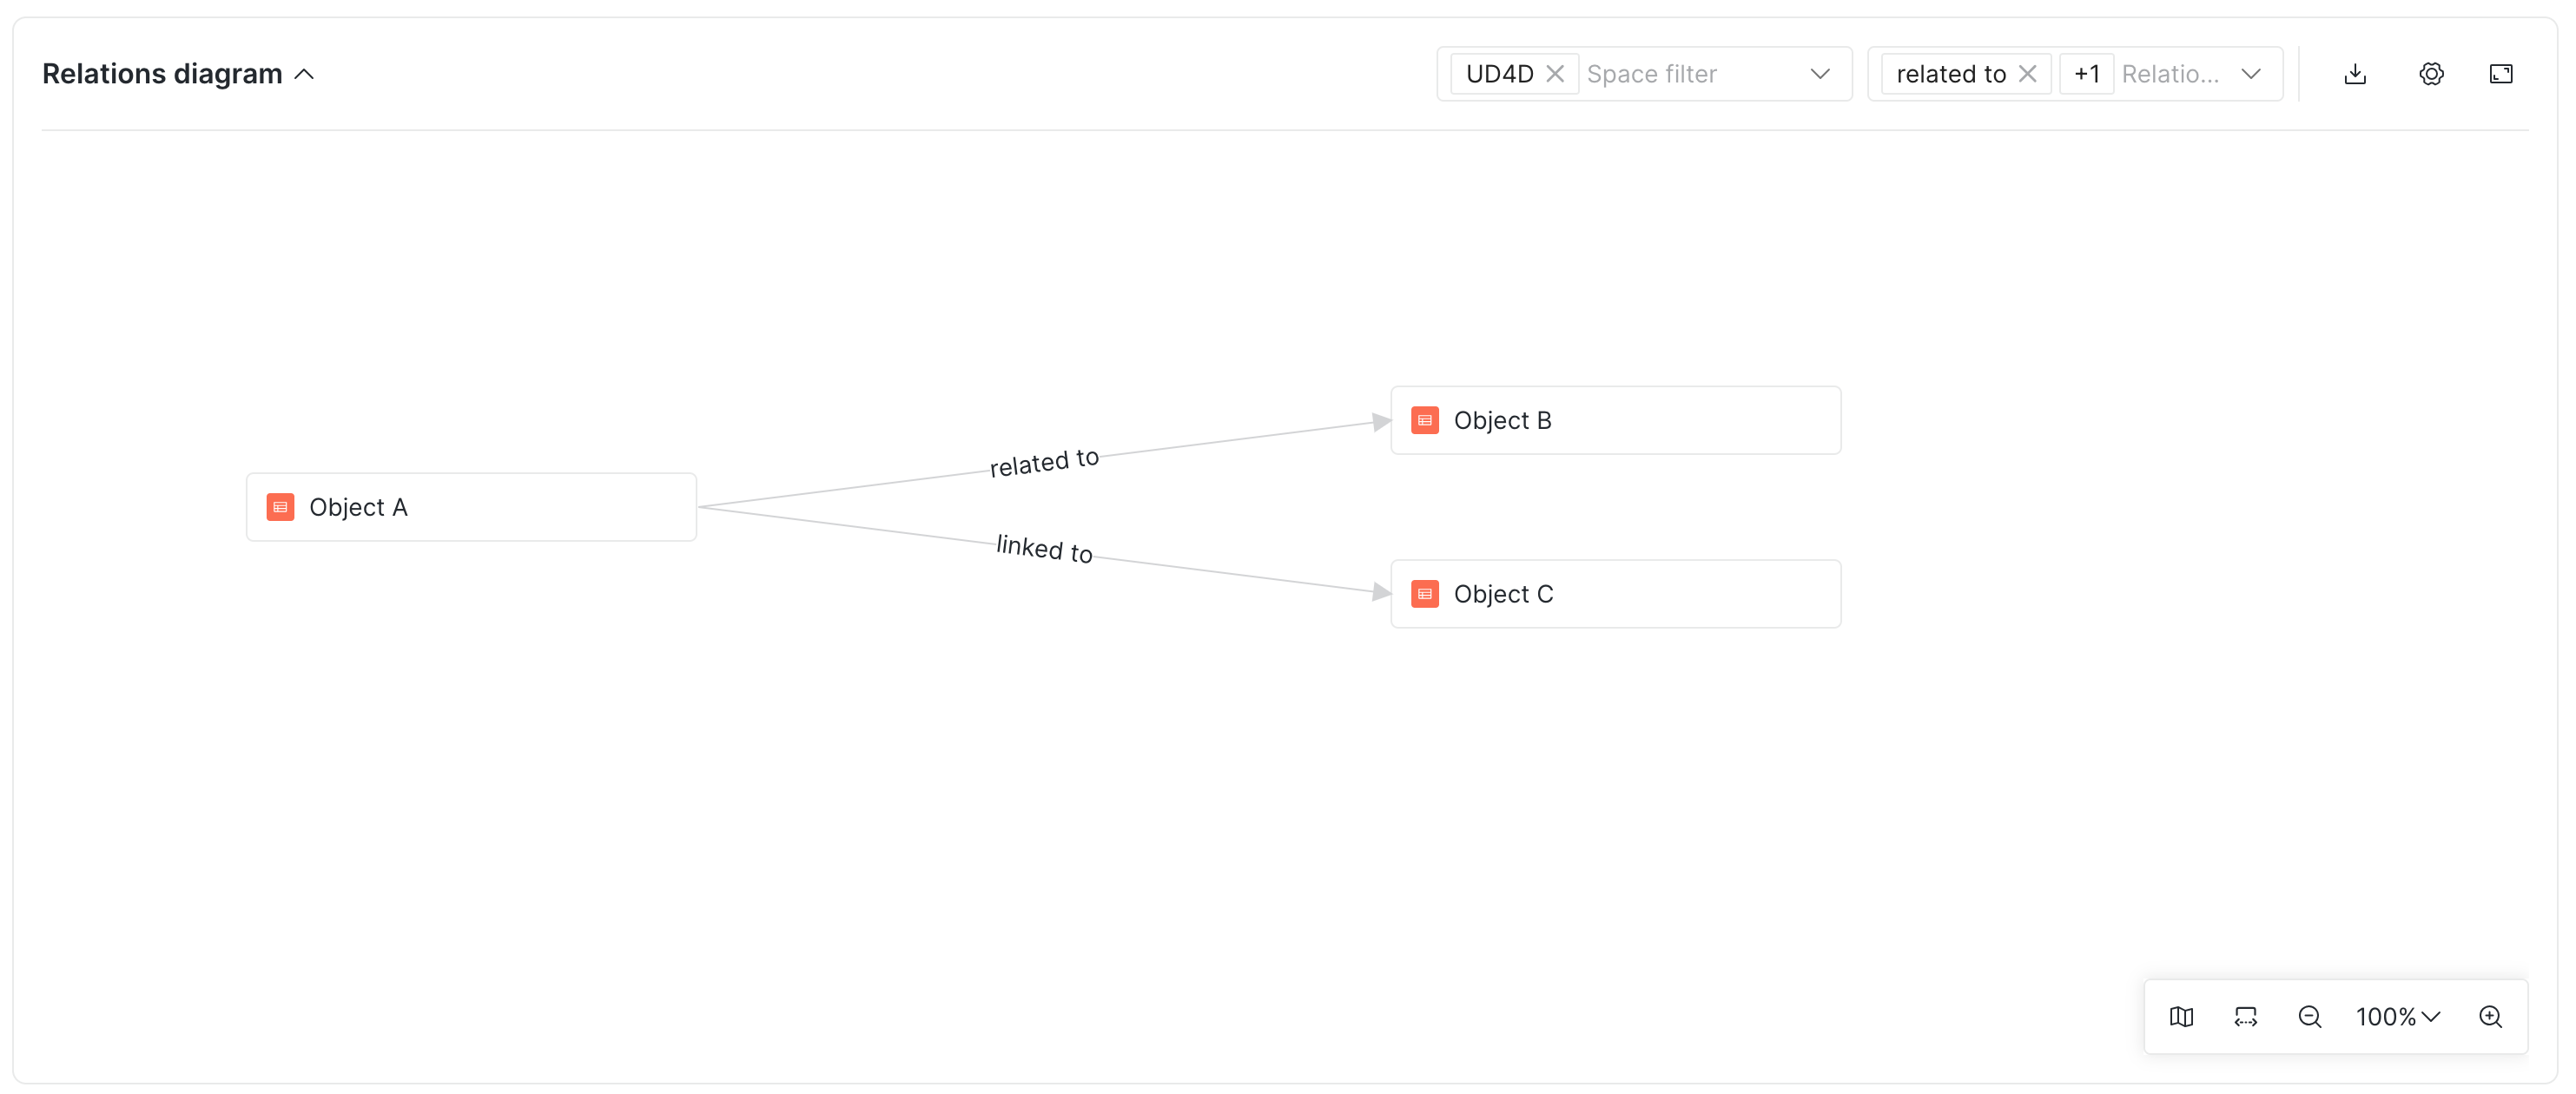The image size is (2576, 1094).
Task: Remove the 'related to' relation filter
Action: pos(2029,72)
